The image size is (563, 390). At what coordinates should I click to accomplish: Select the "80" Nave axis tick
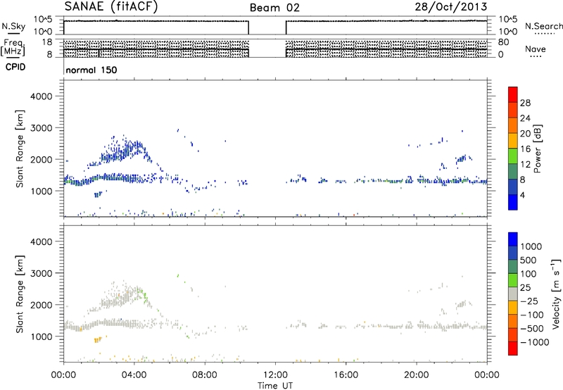click(x=503, y=42)
